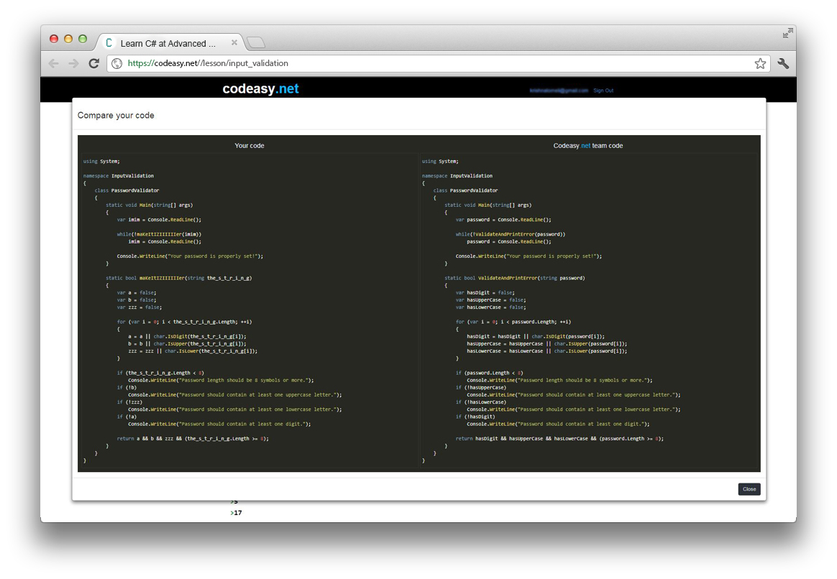Click the site info globe icon

coord(116,63)
